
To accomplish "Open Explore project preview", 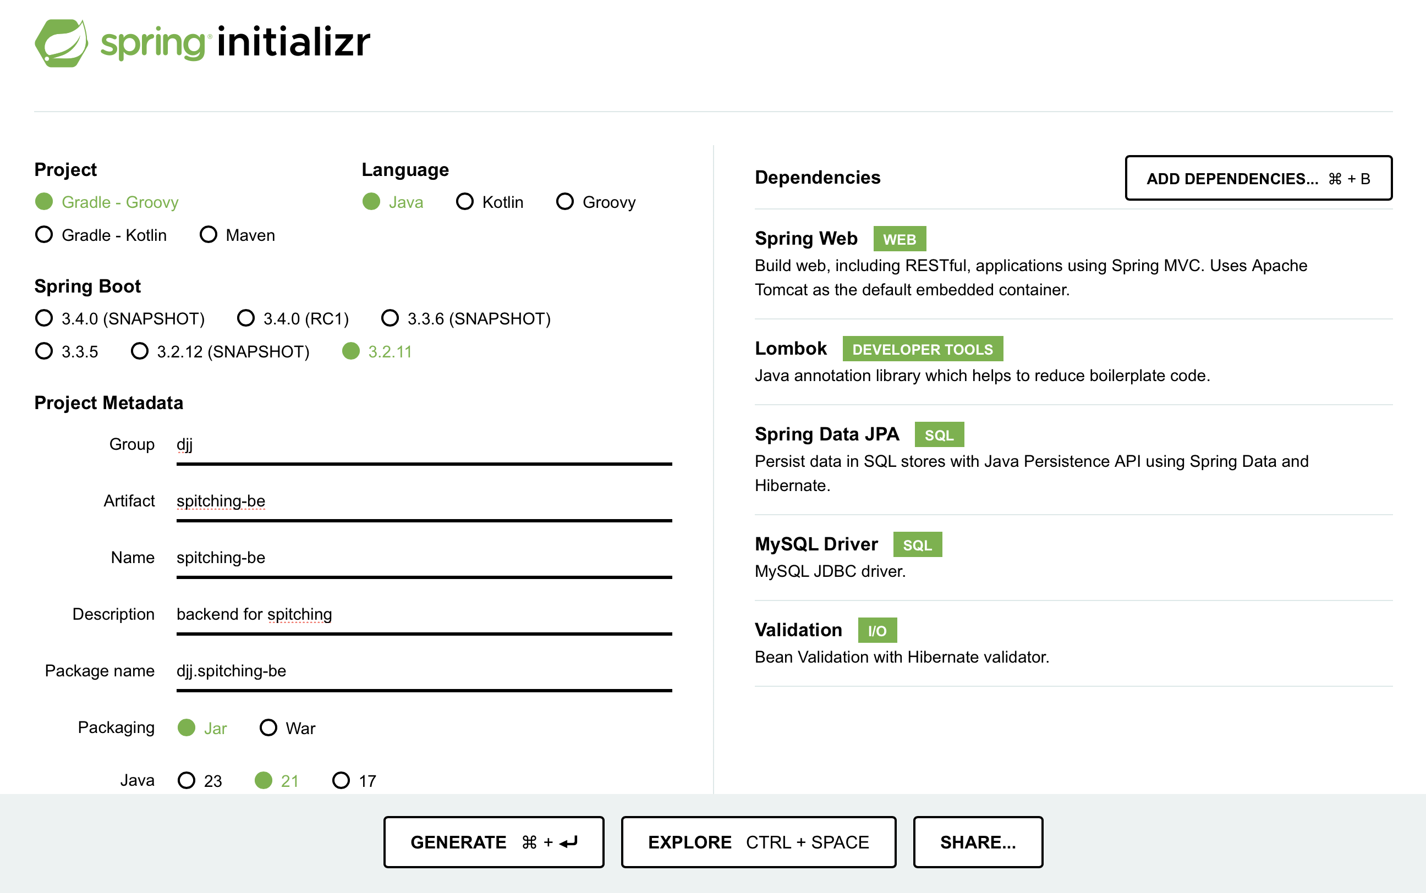I will click(x=758, y=842).
